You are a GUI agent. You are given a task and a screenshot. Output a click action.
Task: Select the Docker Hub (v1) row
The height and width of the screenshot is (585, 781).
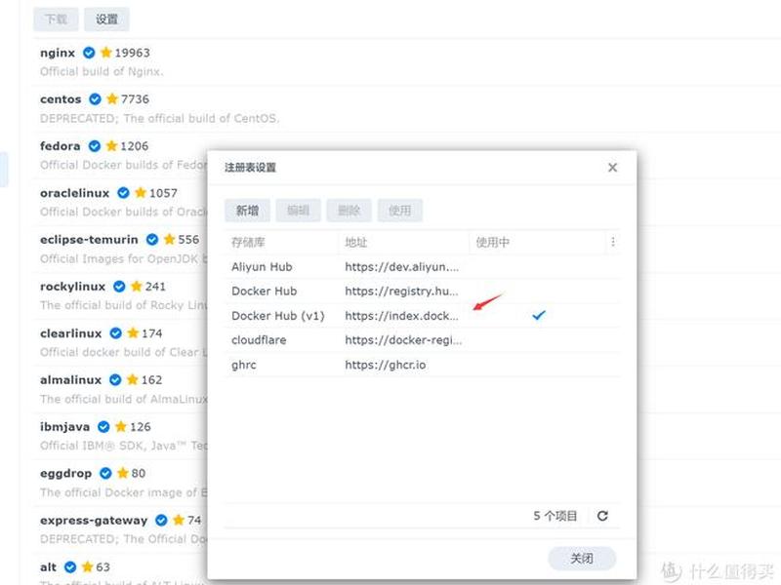(x=423, y=315)
